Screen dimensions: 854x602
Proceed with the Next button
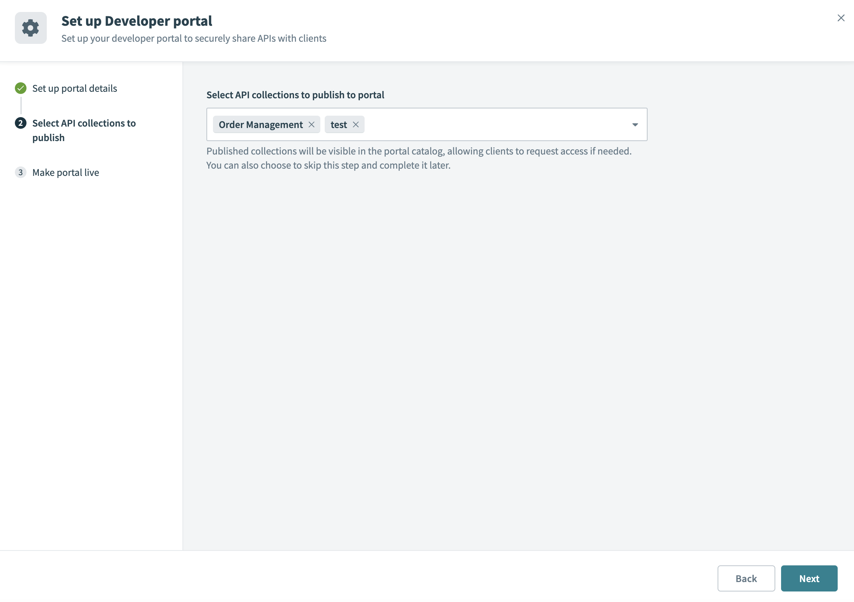(809, 578)
